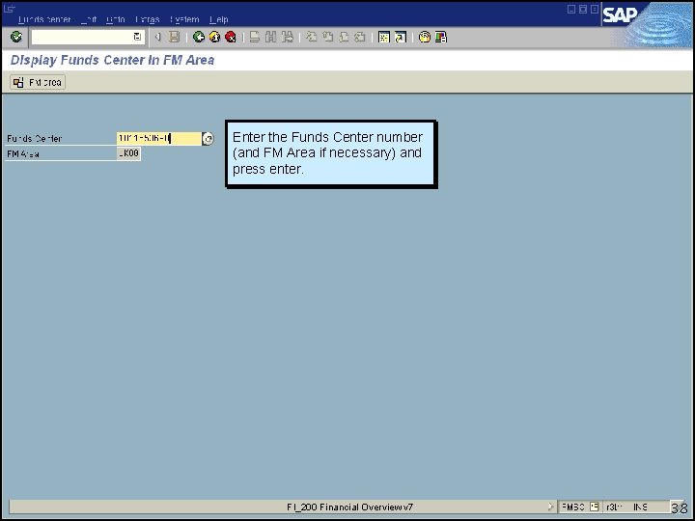Viewport: 695px width, 521px height.
Task: Click the Find Next binoculars icon
Action: 287,38
